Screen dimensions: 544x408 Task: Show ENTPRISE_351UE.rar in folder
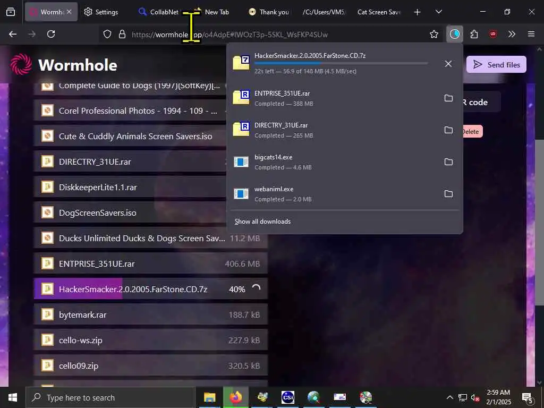[x=448, y=98]
